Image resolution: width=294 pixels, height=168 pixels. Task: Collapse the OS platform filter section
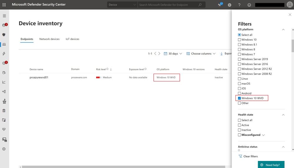pos(283,29)
